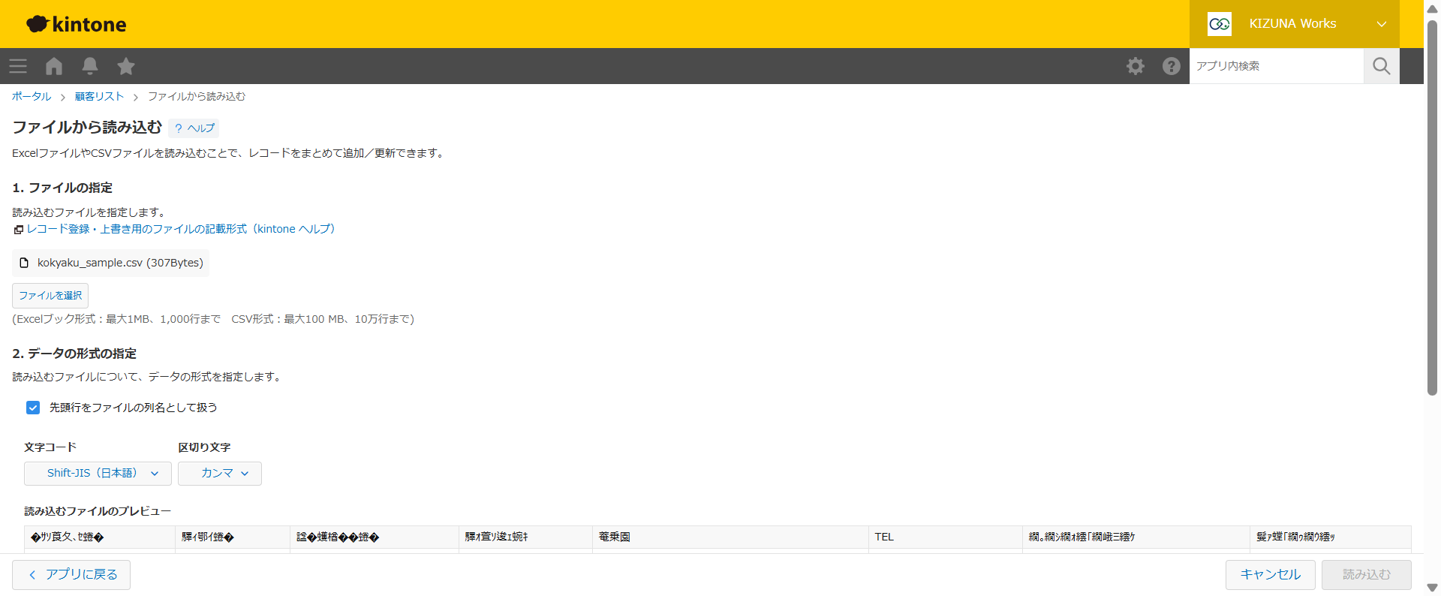Click the kokyaku_sample.csv file icon

tap(24, 263)
